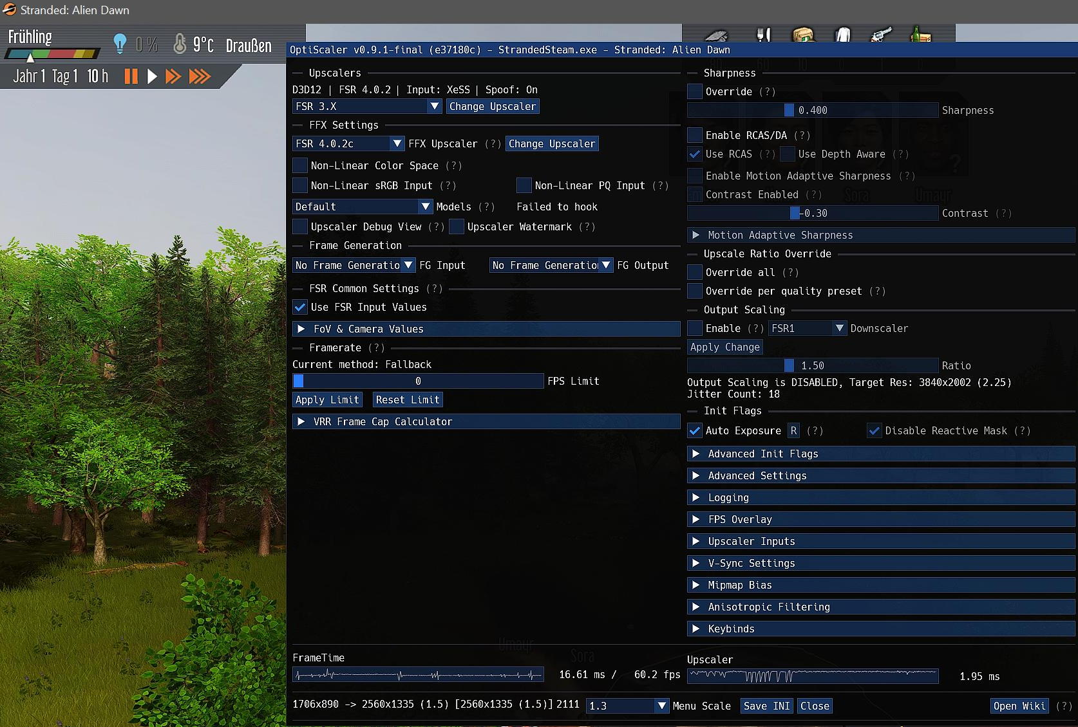The width and height of the screenshot is (1078, 727).
Task: Expand Advanced Settings section
Action: coord(881,475)
